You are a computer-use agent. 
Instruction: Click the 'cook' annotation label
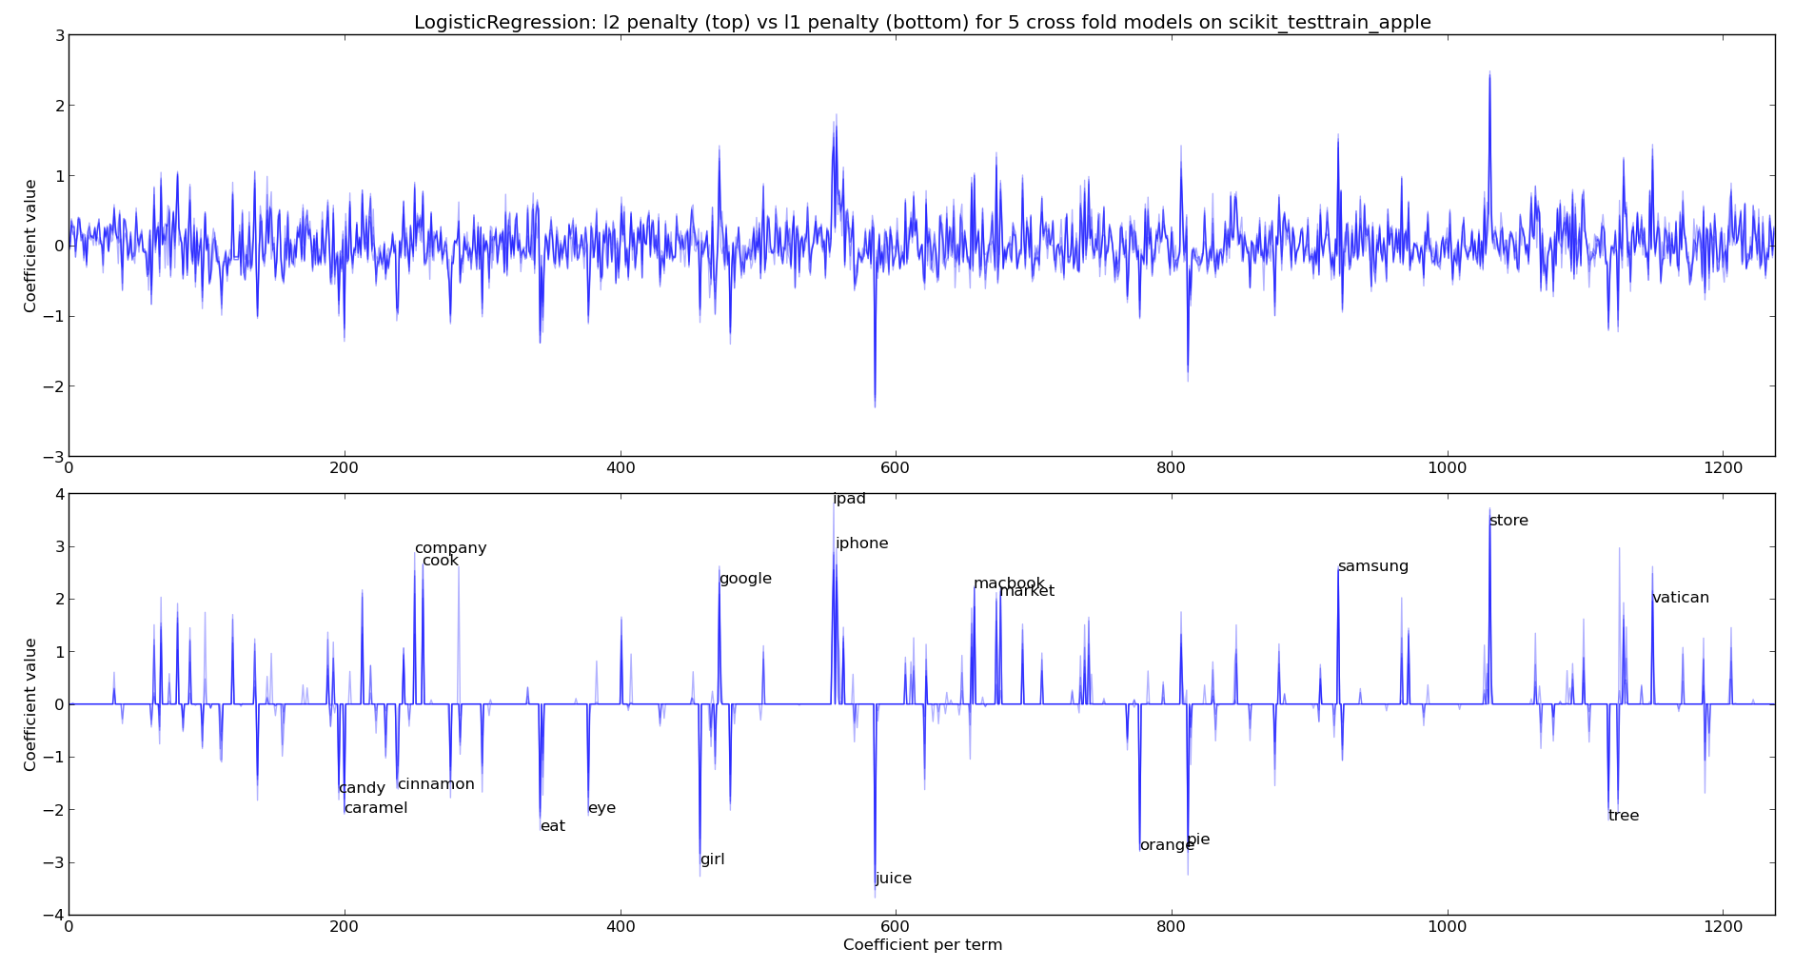point(440,561)
